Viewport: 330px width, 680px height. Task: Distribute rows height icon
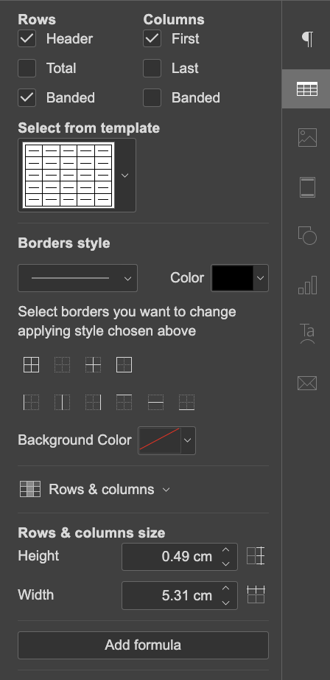pos(256,556)
